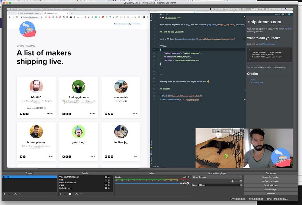Lock the Bild source
This screenshot has height=205, width=302.
click(109, 180)
